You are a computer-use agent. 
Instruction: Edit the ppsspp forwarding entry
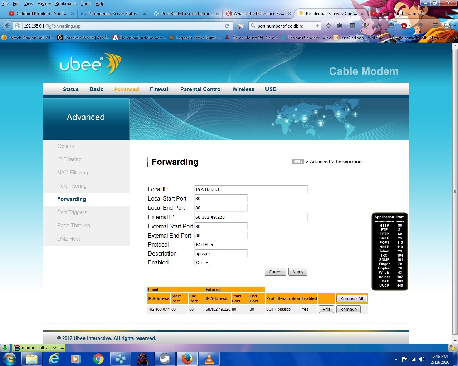pos(326,310)
